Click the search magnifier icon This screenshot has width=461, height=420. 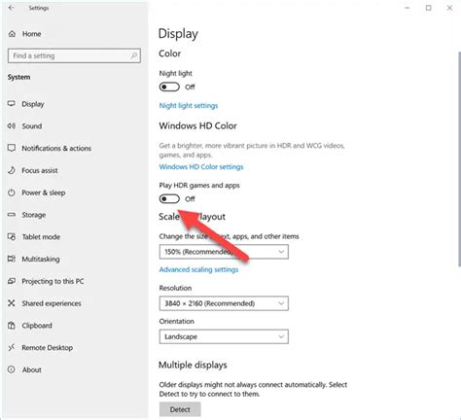click(134, 55)
